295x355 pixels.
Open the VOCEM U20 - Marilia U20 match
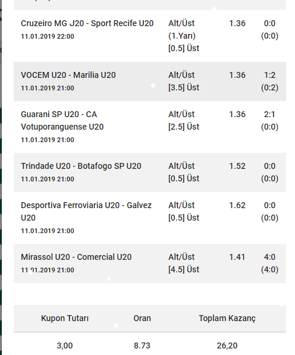68,75
